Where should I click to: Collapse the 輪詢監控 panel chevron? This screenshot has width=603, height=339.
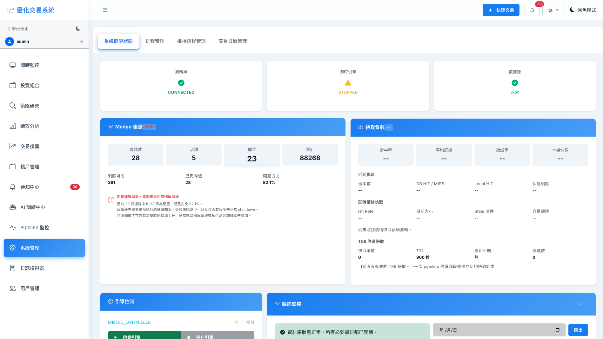(580, 304)
